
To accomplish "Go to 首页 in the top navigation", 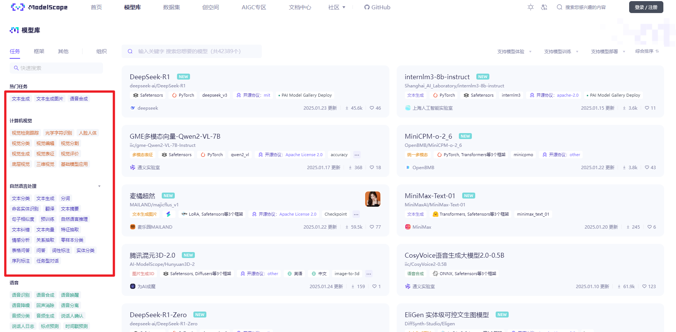I will (96, 7).
